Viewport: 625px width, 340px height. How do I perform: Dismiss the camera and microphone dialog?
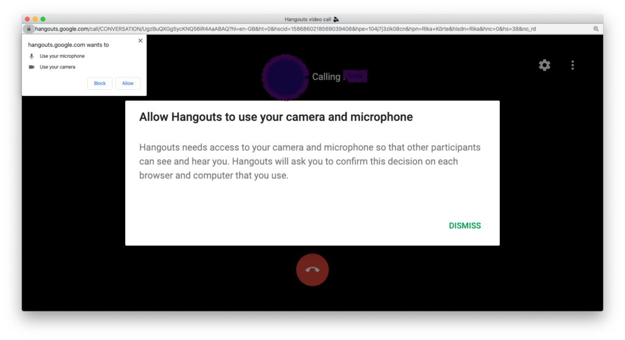[464, 226]
